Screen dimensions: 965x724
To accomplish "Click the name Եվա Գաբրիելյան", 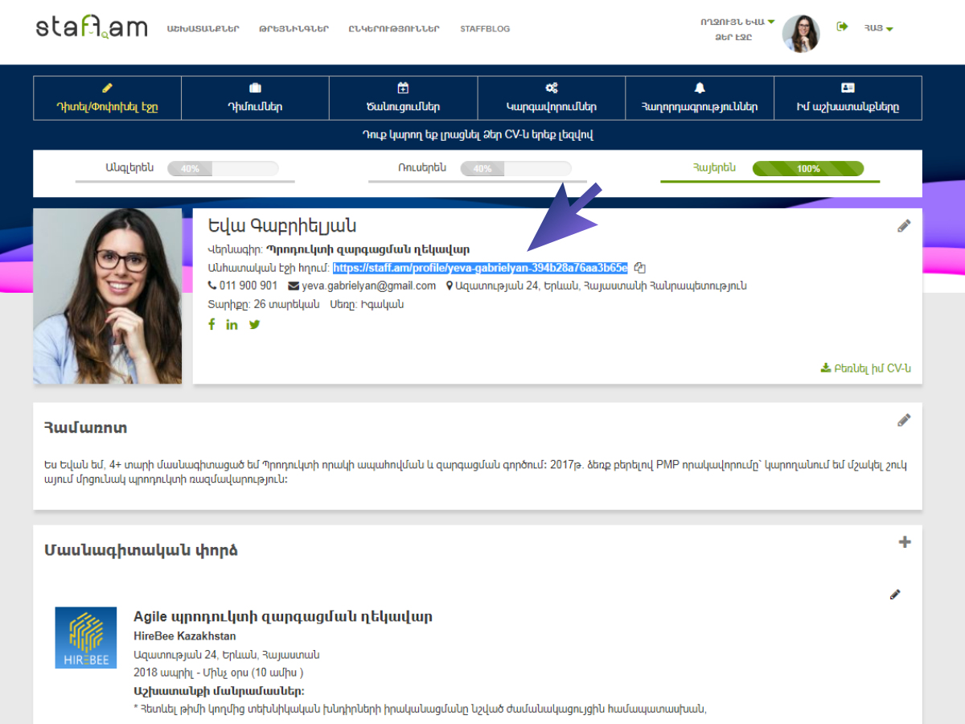I will [x=281, y=226].
